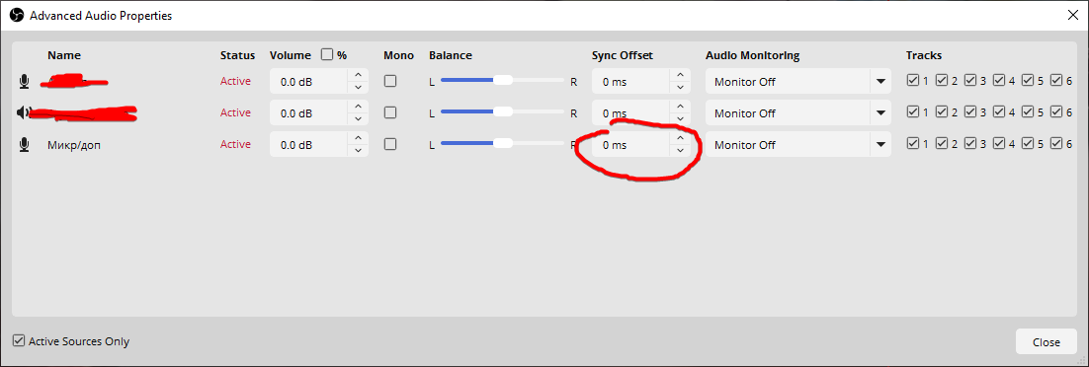Decrease redacted mic source volume with the down arrow
The image size is (1089, 367).
pos(358,88)
